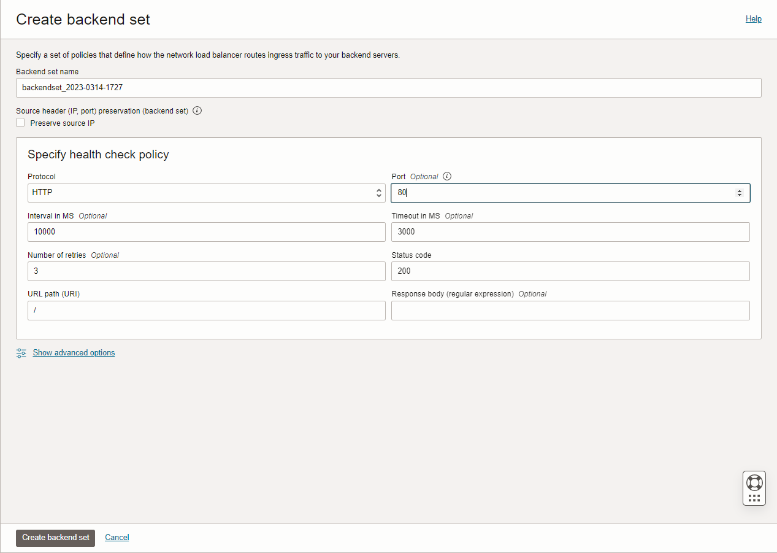Cancel the backend set creation
Image resolution: width=777 pixels, height=553 pixels.
coord(117,537)
